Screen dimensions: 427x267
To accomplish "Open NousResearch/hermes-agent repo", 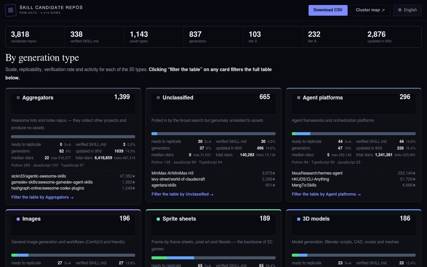I will coord(317,173).
